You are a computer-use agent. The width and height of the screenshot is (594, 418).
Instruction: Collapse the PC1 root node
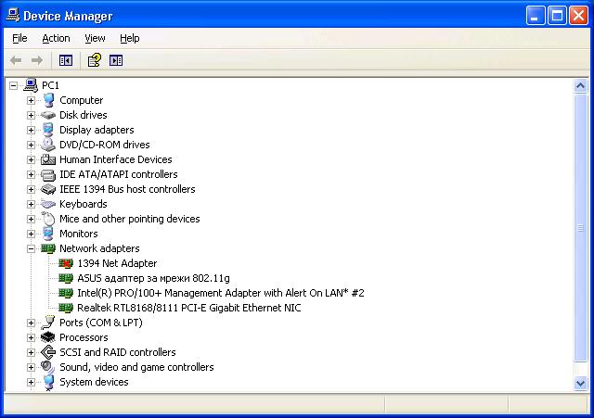(13, 85)
